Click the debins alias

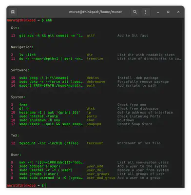[93, 78]
